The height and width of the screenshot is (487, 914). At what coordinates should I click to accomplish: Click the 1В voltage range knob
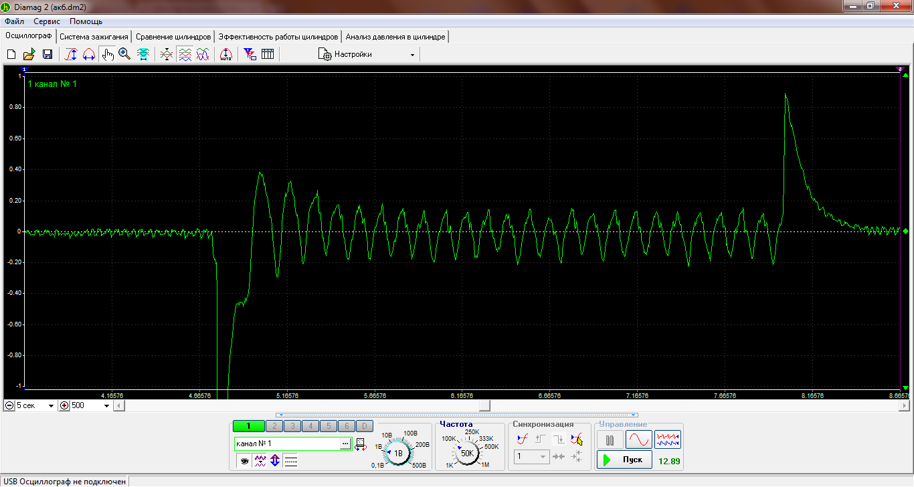[398, 453]
